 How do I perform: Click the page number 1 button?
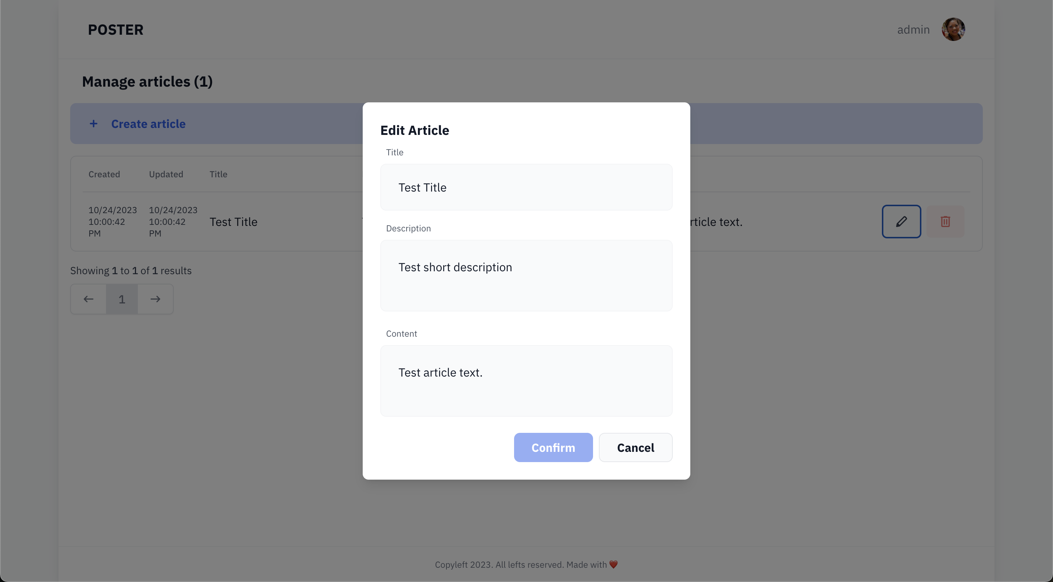coord(122,299)
